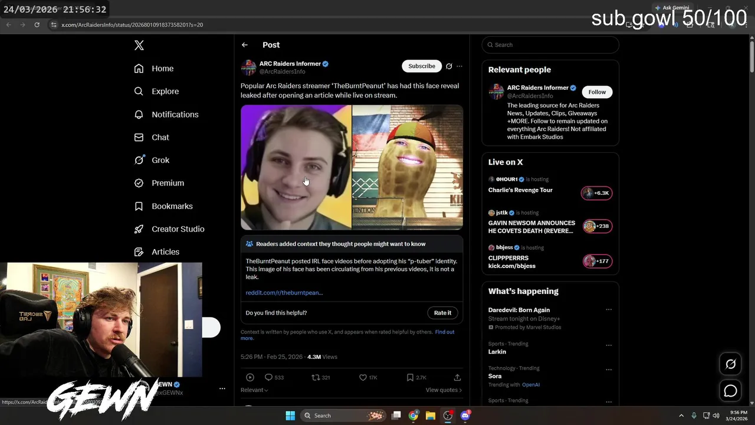Click the Search field on X

point(550,45)
